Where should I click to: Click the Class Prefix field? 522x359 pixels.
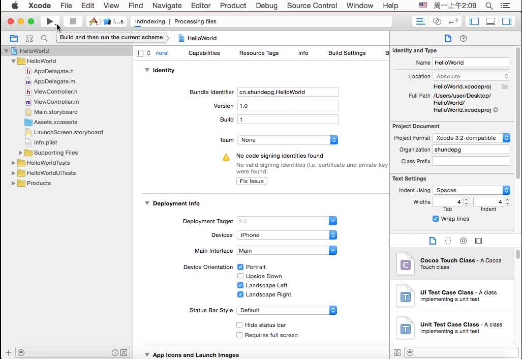pyautogui.click(x=471, y=161)
